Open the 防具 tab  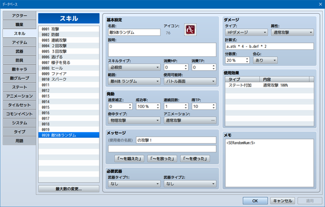point(19,61)
